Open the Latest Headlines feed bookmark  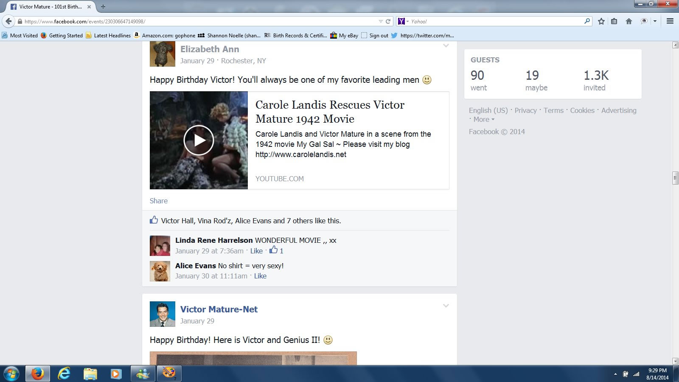tap(108, 36)
